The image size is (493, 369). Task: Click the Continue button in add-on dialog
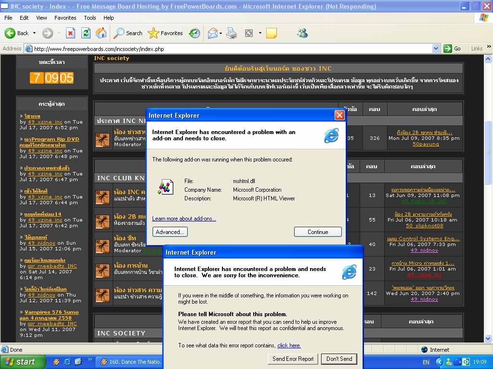coord(318,232)
